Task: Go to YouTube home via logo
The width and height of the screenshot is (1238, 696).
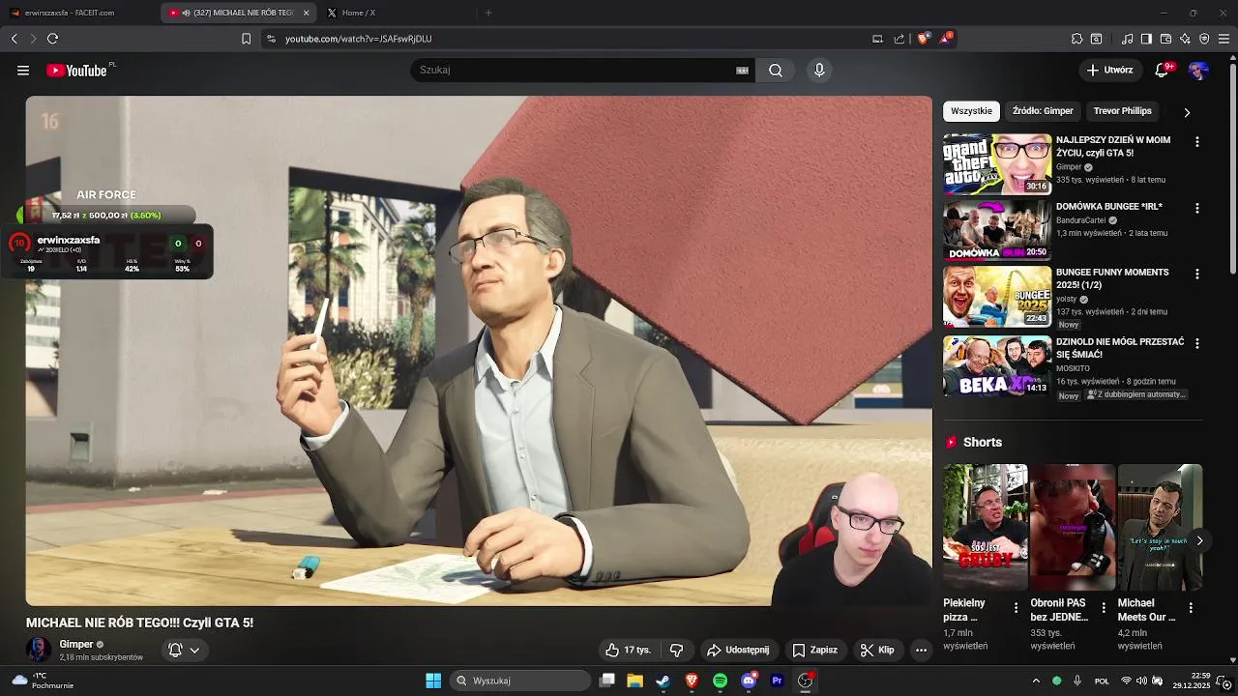Action: pos(76,71)
